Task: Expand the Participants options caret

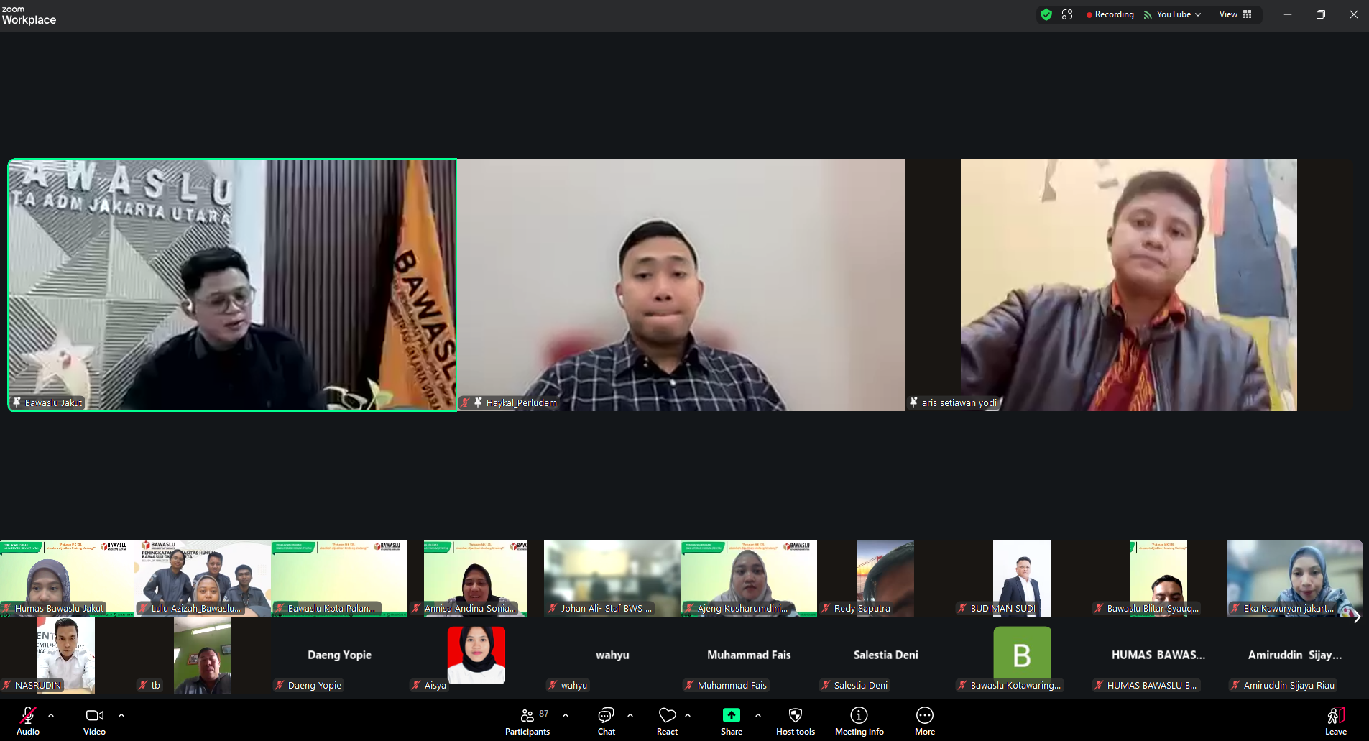Action: click(566, 715)
